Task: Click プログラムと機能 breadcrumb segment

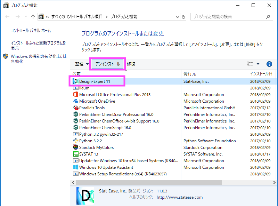Action: click(x=124, y=17)
